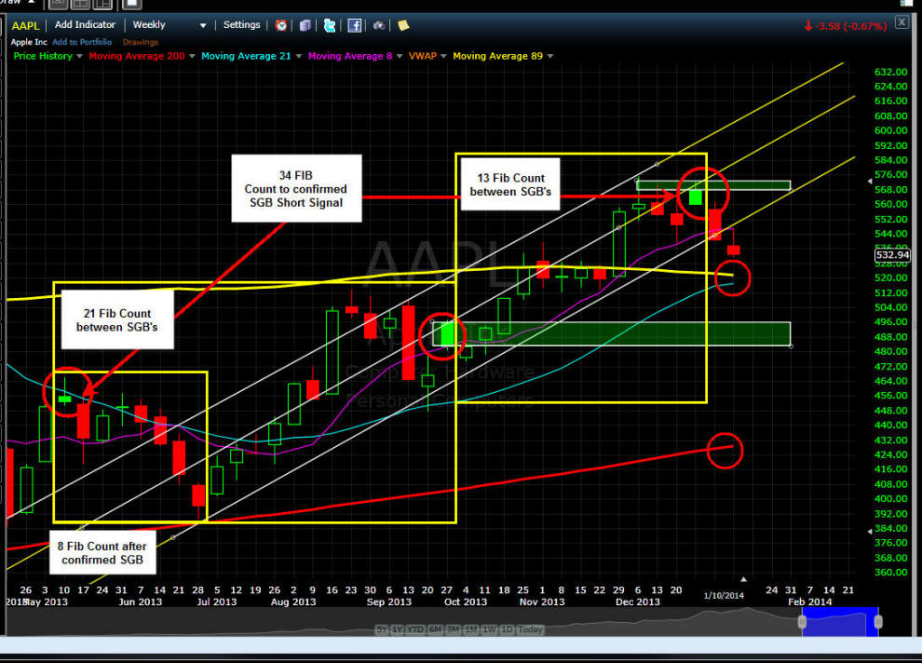This screenshot has width=922, height=663.
Task: Click the -3.58 (-0.67%) price change
Action: click(x=846, y=26)
